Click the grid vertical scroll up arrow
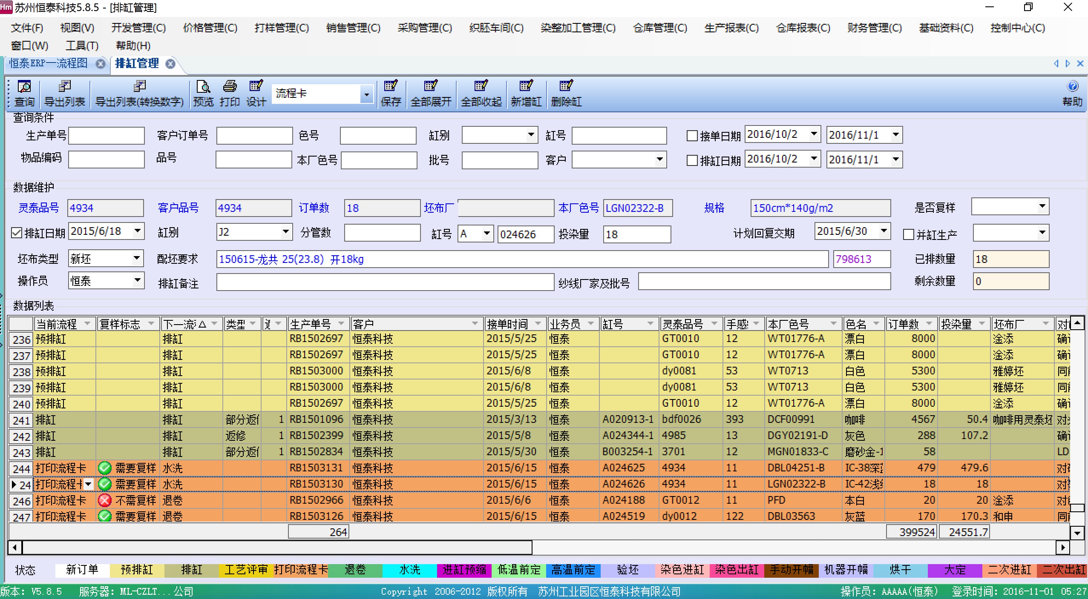The height and width of the screenshot is (599, 1088). coord(1077,323)
